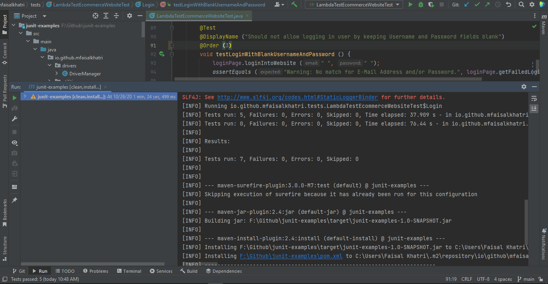
Task: Start debugging with the bug icon
Action: (420, 4)
